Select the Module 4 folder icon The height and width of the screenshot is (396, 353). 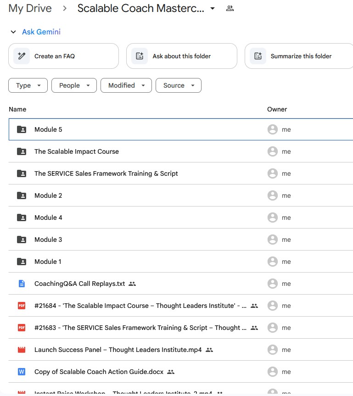click(22, 218)
